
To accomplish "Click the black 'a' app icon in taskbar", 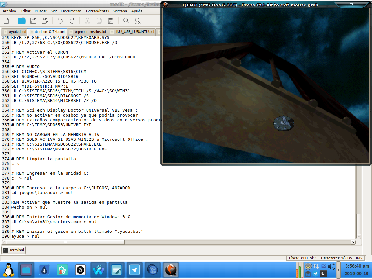I will point(80,270).
